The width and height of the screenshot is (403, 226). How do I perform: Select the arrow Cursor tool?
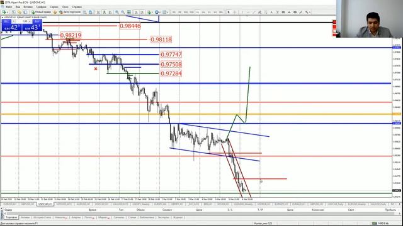click(229, 12)
